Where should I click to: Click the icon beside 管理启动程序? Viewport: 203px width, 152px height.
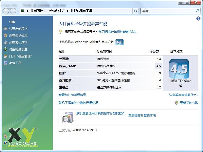pos(6,29)
